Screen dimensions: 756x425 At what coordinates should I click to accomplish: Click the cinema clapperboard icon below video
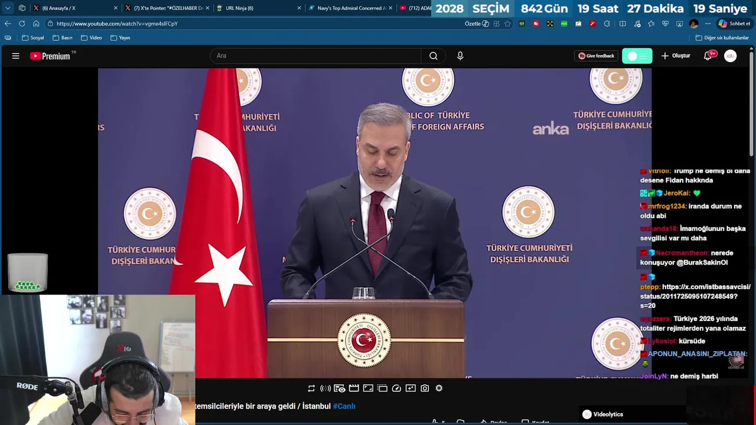coord(354,388)
